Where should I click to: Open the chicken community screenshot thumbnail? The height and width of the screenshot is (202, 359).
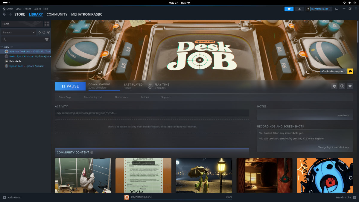[x=83, y=175]
